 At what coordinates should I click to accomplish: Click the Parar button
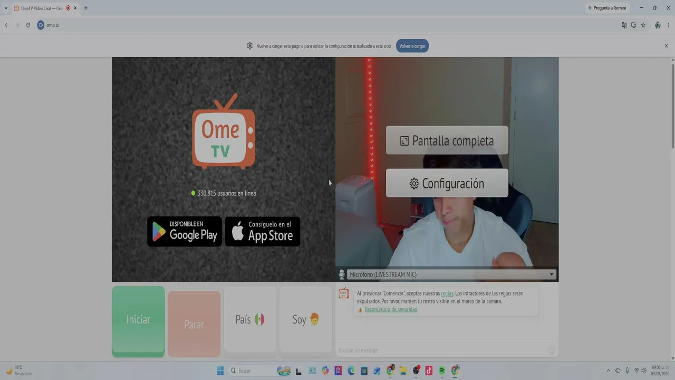click(194, 324)
